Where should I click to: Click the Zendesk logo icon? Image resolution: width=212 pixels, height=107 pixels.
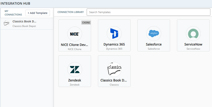[x=75, y=70]
